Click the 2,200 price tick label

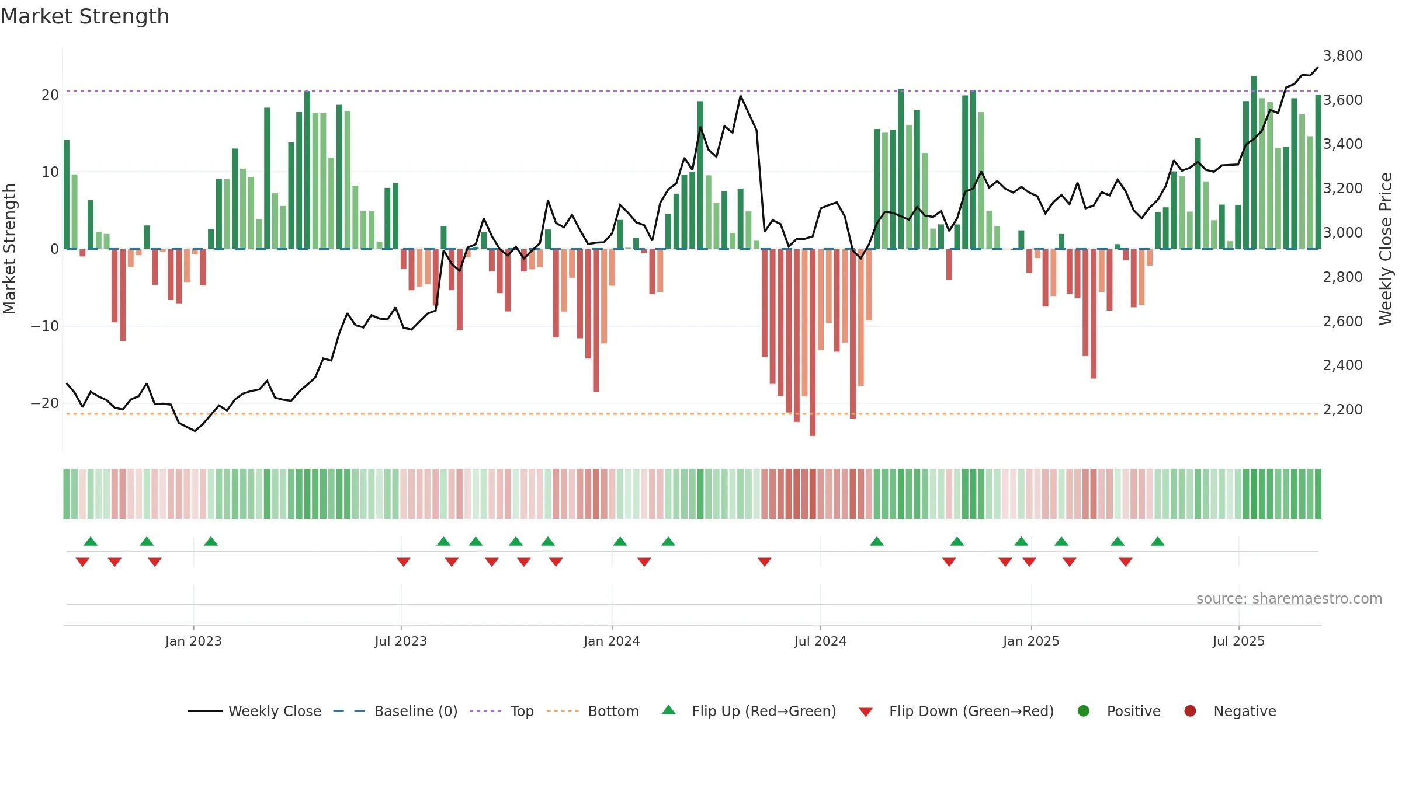1342,409
